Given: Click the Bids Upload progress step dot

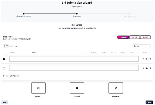Looking at the screenshot, I should tap(77, 14).
